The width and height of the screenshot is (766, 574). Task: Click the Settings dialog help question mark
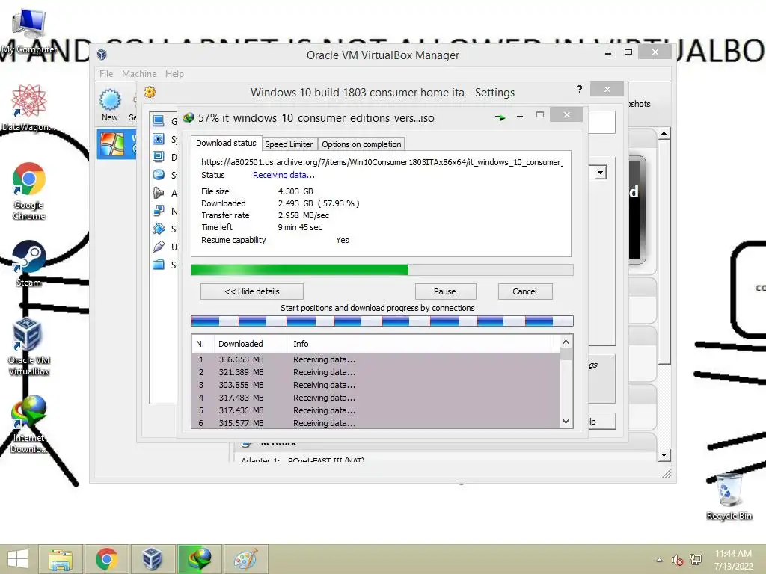coord(580,89)
